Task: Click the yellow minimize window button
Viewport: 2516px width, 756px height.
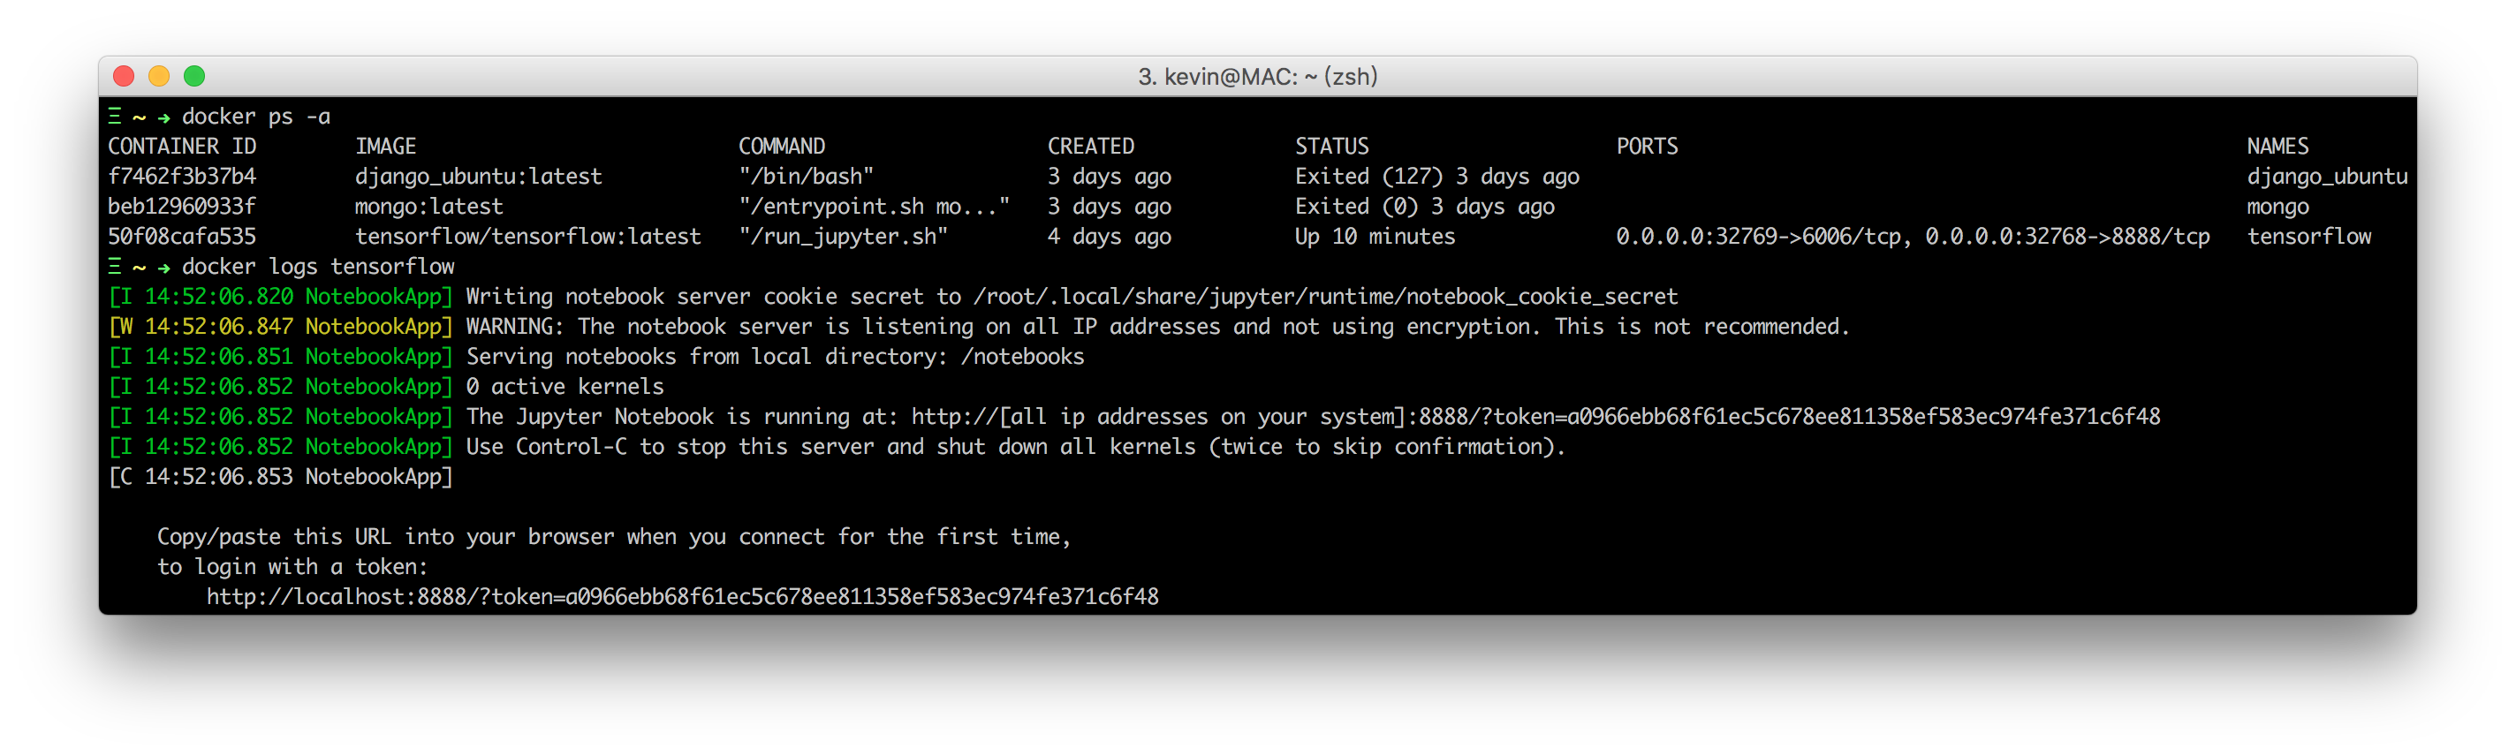Action: pyautogui.click(x=159, y=76)
